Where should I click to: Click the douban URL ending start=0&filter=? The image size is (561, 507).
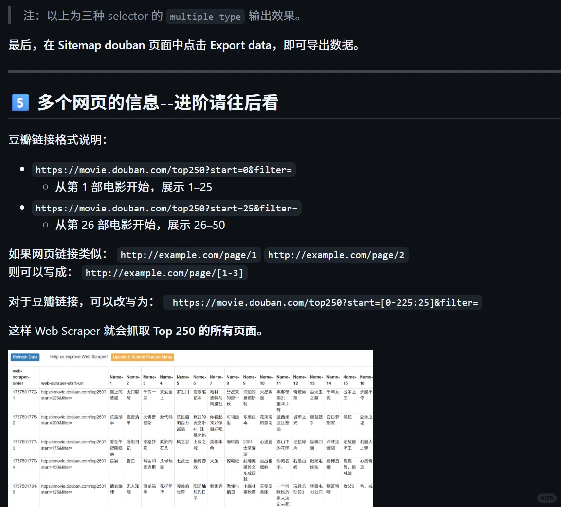click(x=163, y=170)
